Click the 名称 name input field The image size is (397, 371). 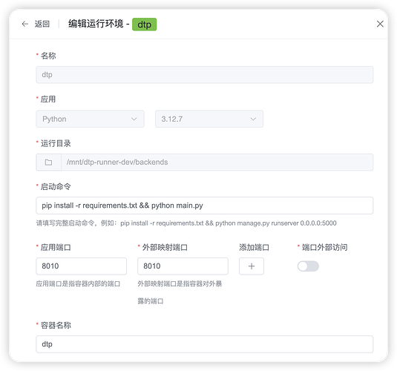point(204,75)
